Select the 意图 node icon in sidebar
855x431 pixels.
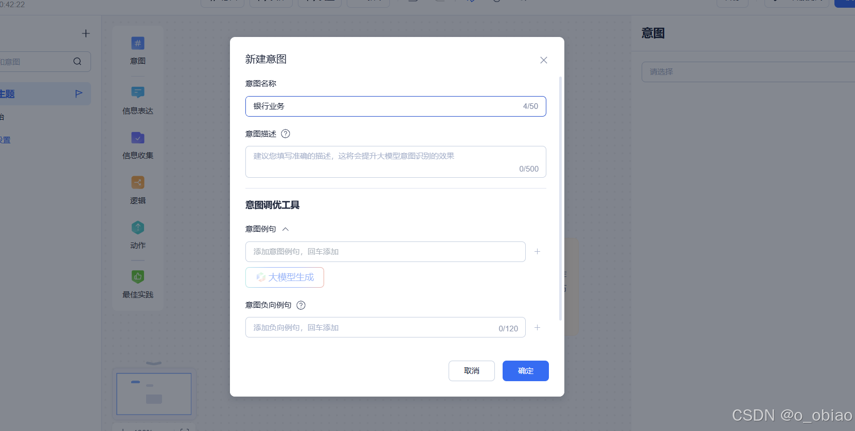[138, 44]
